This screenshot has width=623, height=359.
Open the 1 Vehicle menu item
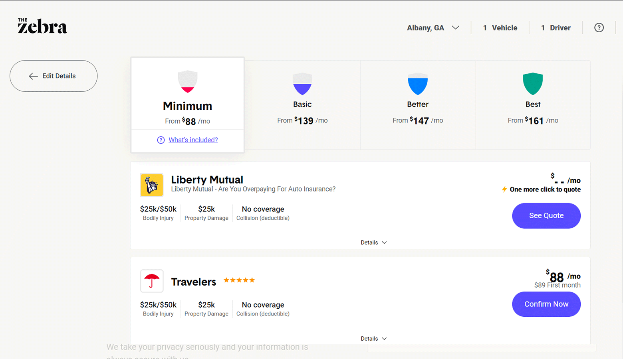coord(500,28)
